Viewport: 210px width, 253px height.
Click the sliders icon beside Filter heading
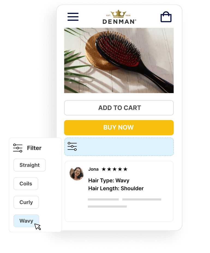pyautogui.click(x=18, y=148)
